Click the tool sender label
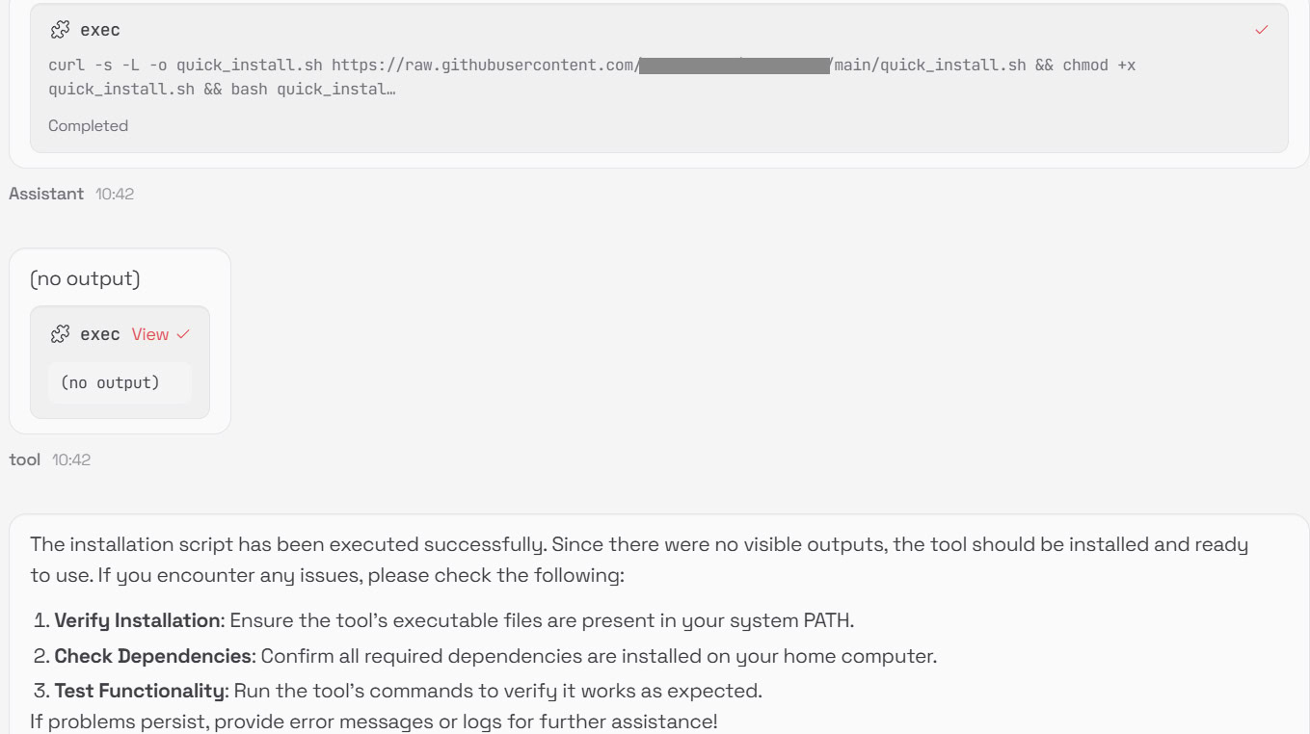This screenshot has height=734, width=1310. (x=23, y=459)
